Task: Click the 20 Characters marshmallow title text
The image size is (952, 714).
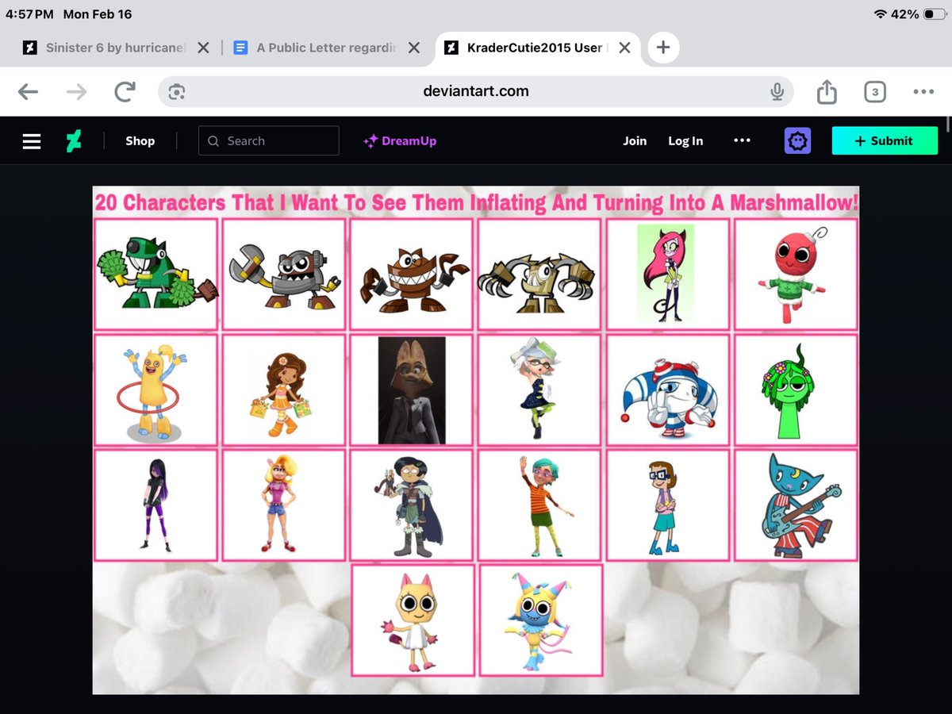Action: pyautogui.click(x=476, y=202)
